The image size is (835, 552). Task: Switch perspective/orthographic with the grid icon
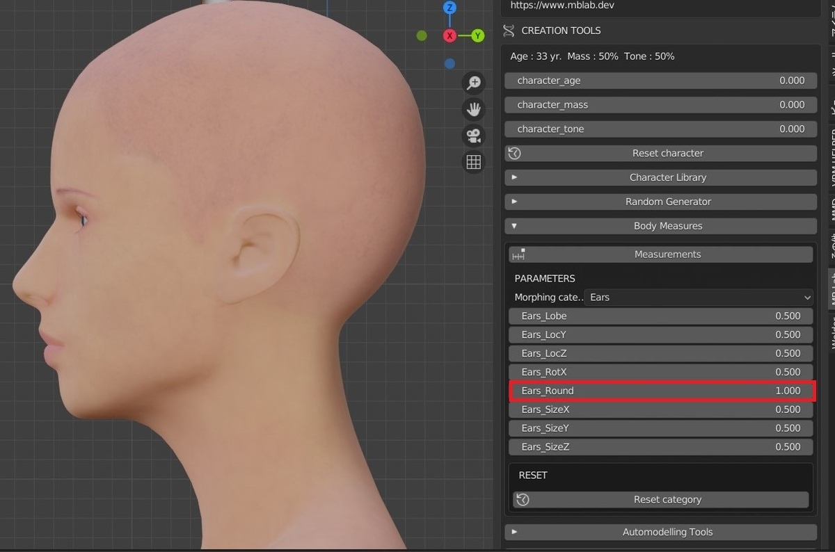pos(474,162)
